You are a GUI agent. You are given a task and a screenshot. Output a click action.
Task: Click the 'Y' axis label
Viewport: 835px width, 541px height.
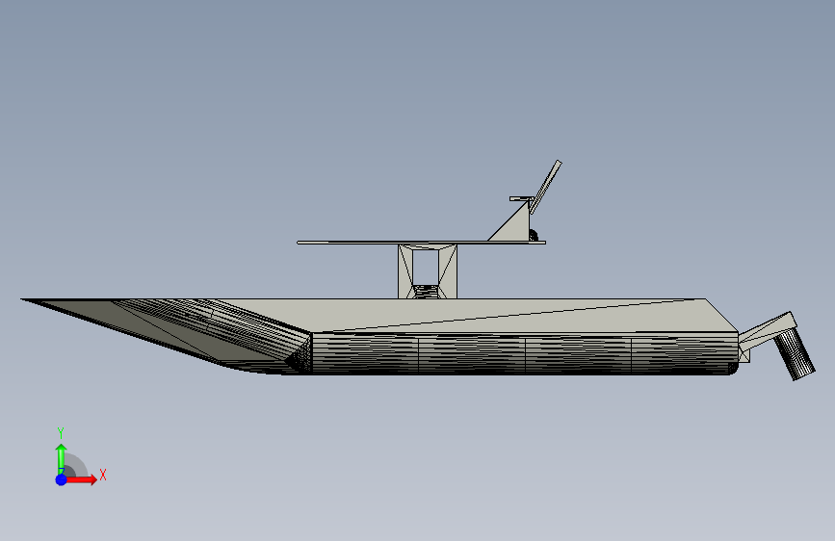coord(61,433)
